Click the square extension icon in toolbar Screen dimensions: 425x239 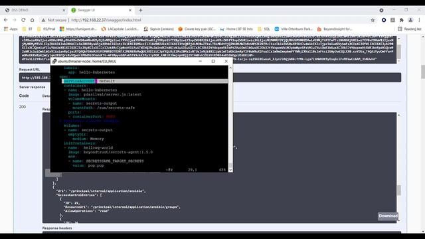click(x=392, y=20)
